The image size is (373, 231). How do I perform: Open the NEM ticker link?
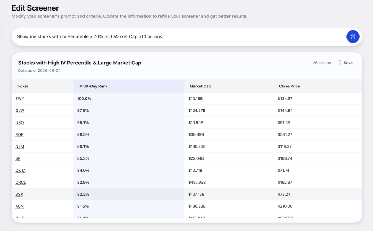(20, 146)
